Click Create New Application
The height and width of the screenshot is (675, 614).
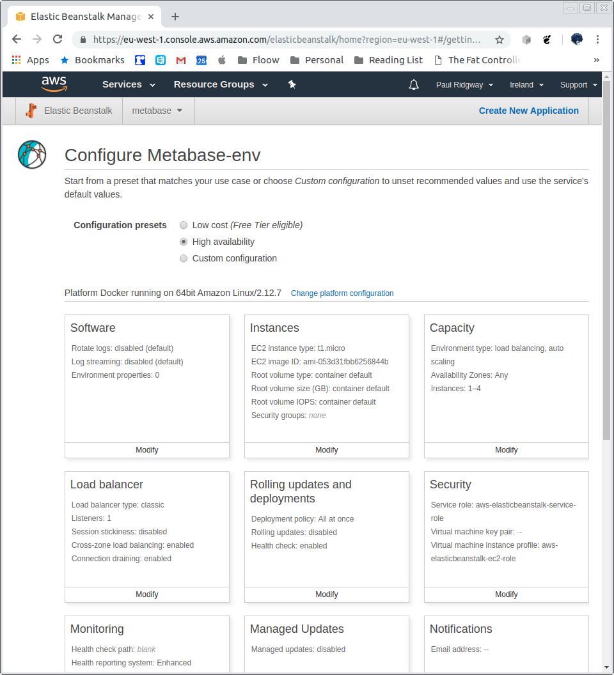pyautogui.click(x=528, y=110)
